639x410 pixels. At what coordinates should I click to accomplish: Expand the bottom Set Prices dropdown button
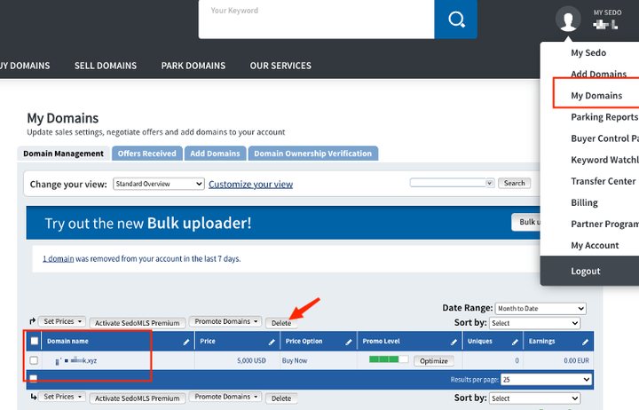pos(62,397)
